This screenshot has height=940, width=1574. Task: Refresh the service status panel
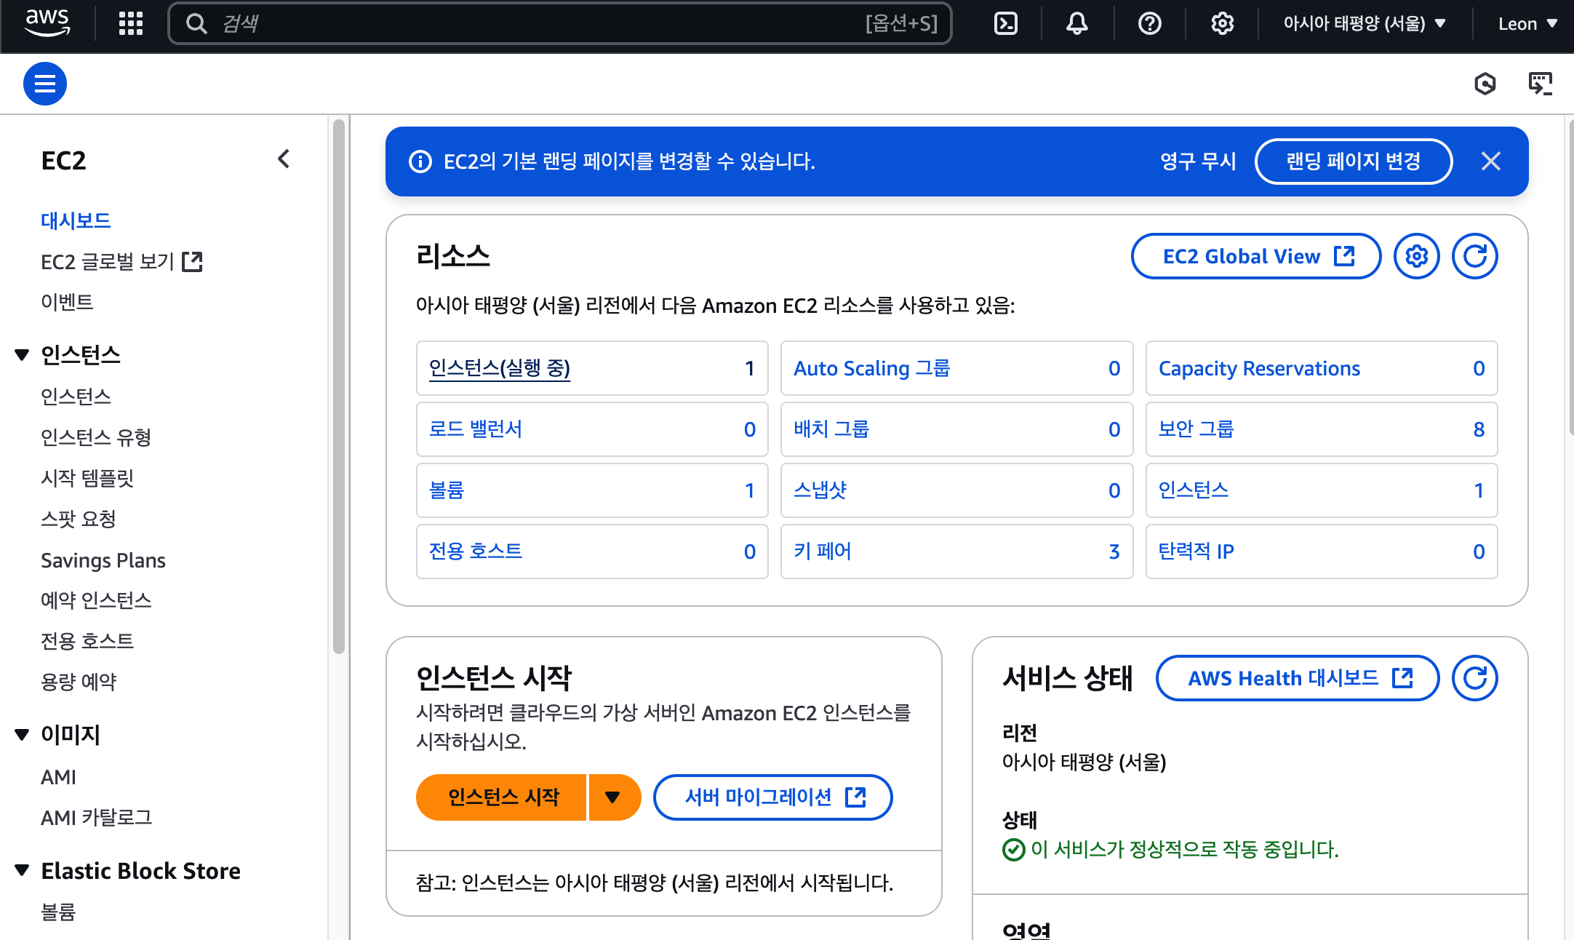click(1474, 678)
